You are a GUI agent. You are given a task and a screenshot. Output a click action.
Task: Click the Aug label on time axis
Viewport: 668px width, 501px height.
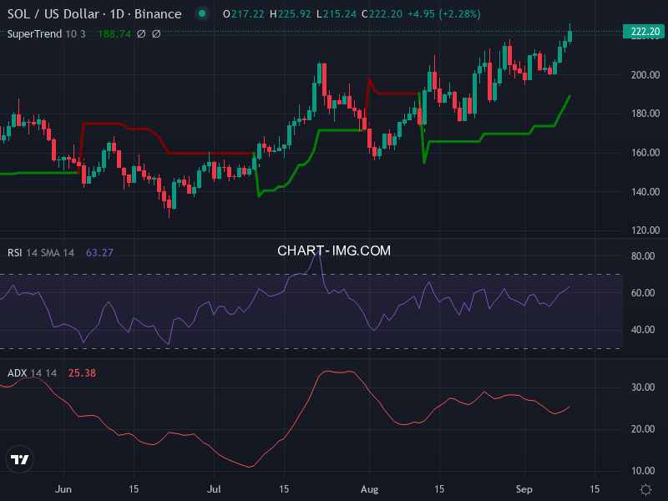pos(369,489)
